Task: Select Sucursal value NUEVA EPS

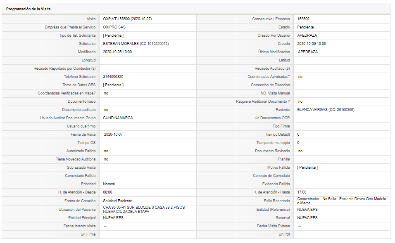Action: tap(307, 218)
